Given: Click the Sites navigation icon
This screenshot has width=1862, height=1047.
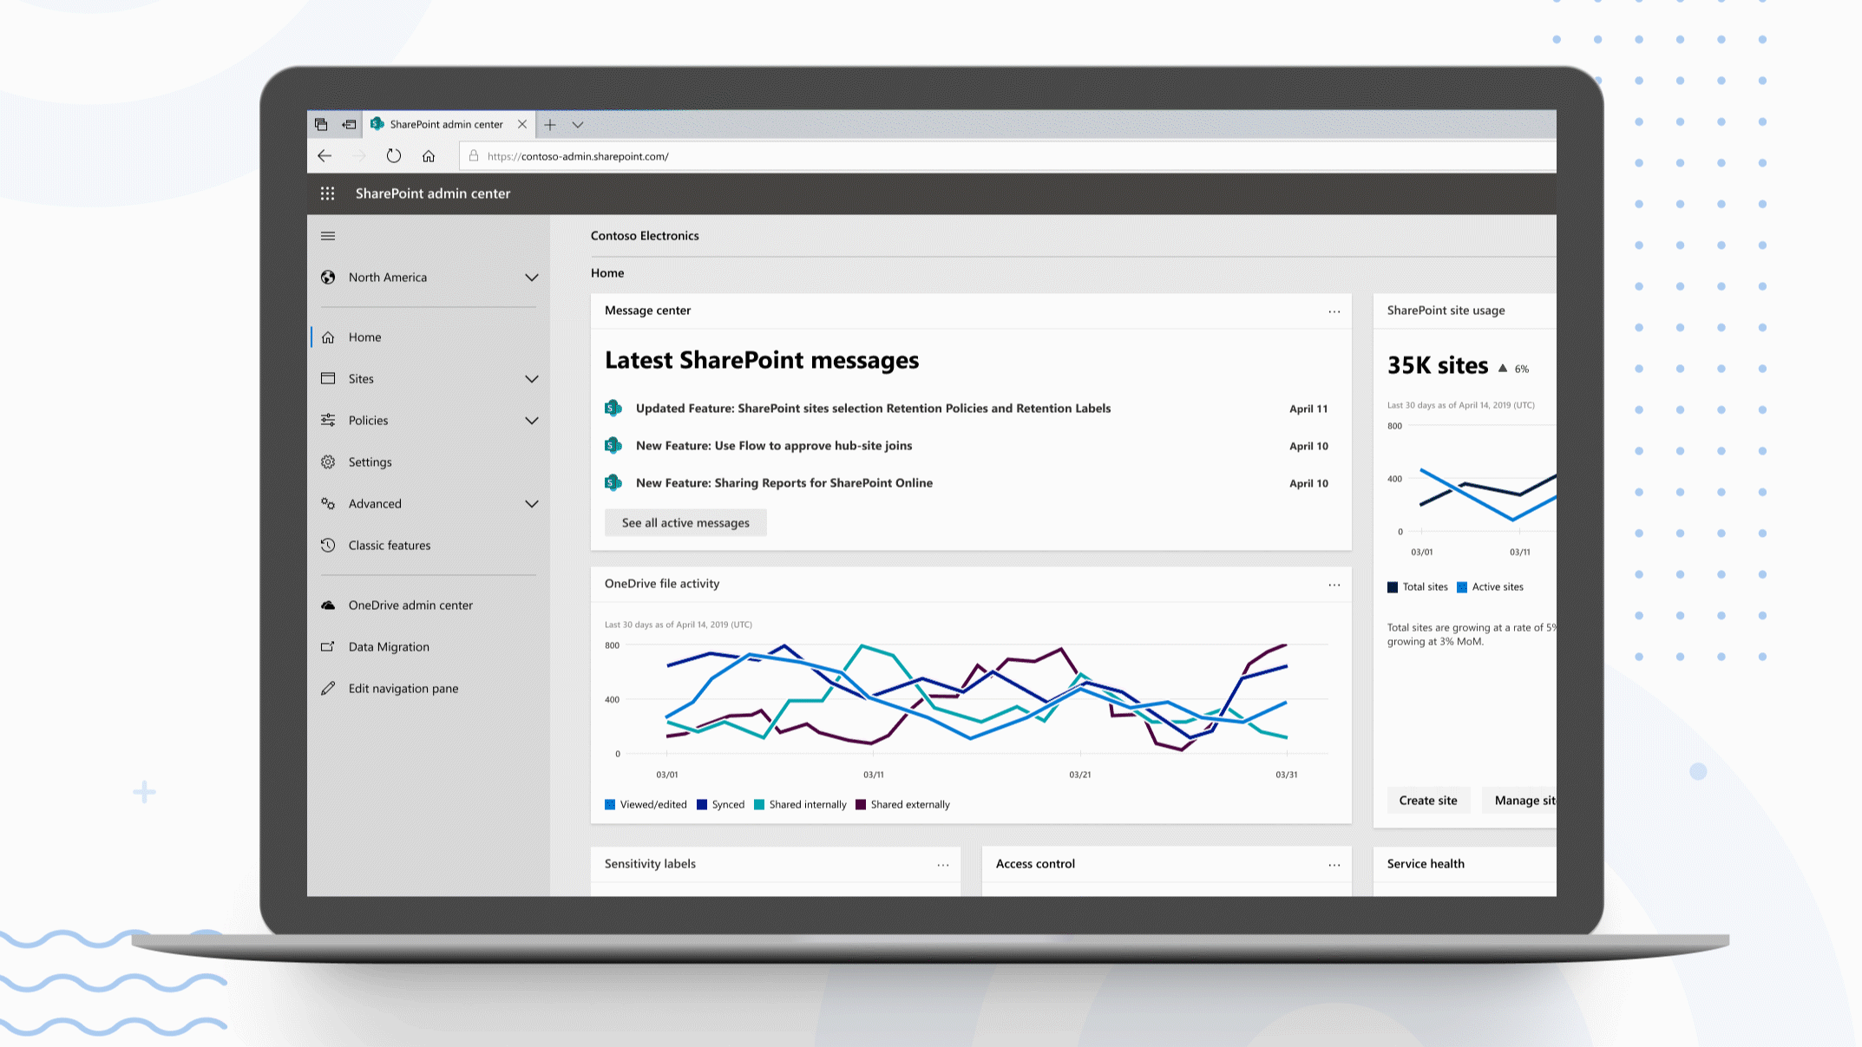Looking at the screenshot, I should (x=329, y=378).
